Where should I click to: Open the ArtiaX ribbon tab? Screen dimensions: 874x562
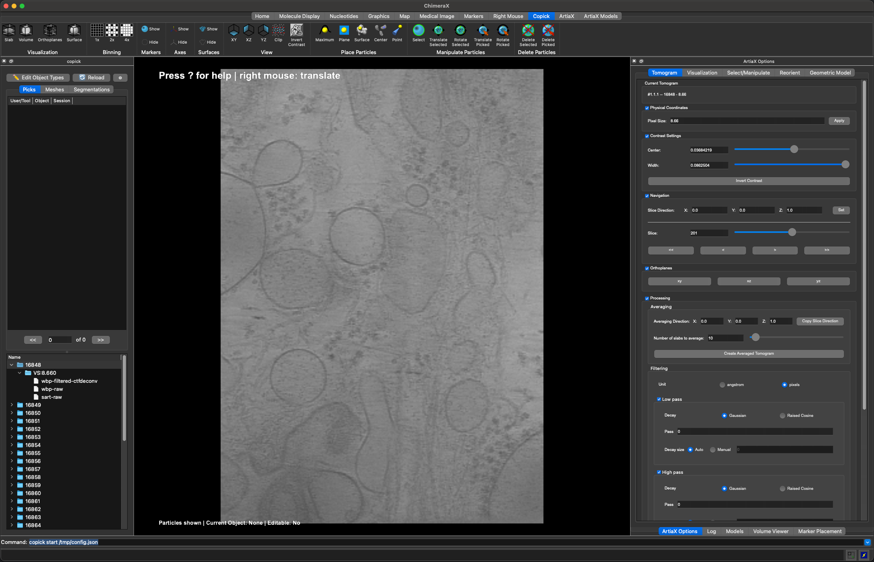point(566,16)
